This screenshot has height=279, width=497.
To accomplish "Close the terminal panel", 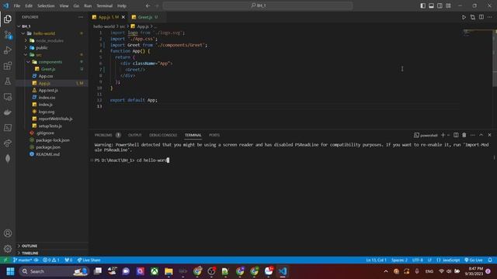I will tap(489, 135).
